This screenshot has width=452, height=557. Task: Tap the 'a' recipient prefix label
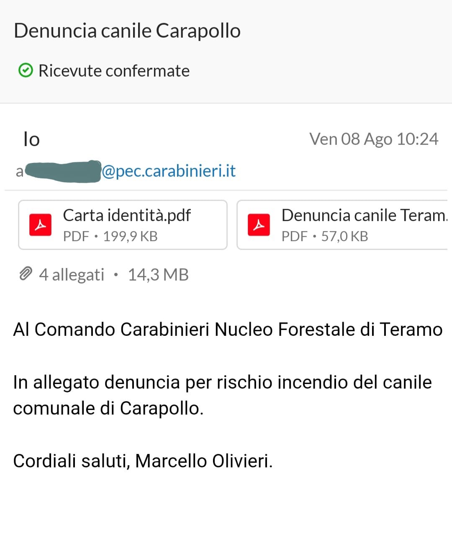click(19, 171)
